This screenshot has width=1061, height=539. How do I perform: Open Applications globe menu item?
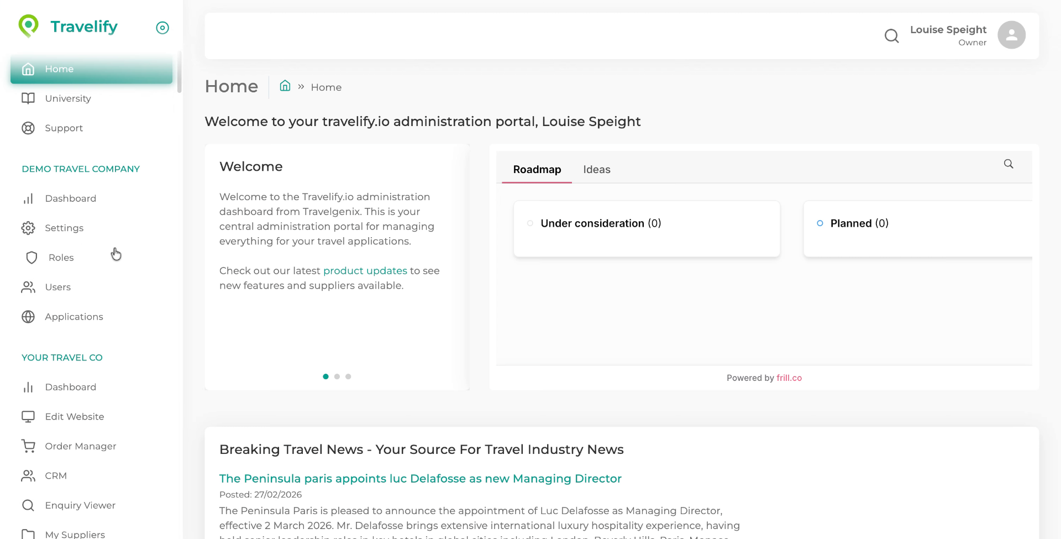[x=73, y=317]
